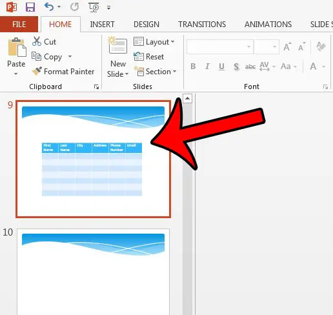This screenshot has height=315, width=333.
Task: Click the Copy button
Action: (x=47, y=57)
